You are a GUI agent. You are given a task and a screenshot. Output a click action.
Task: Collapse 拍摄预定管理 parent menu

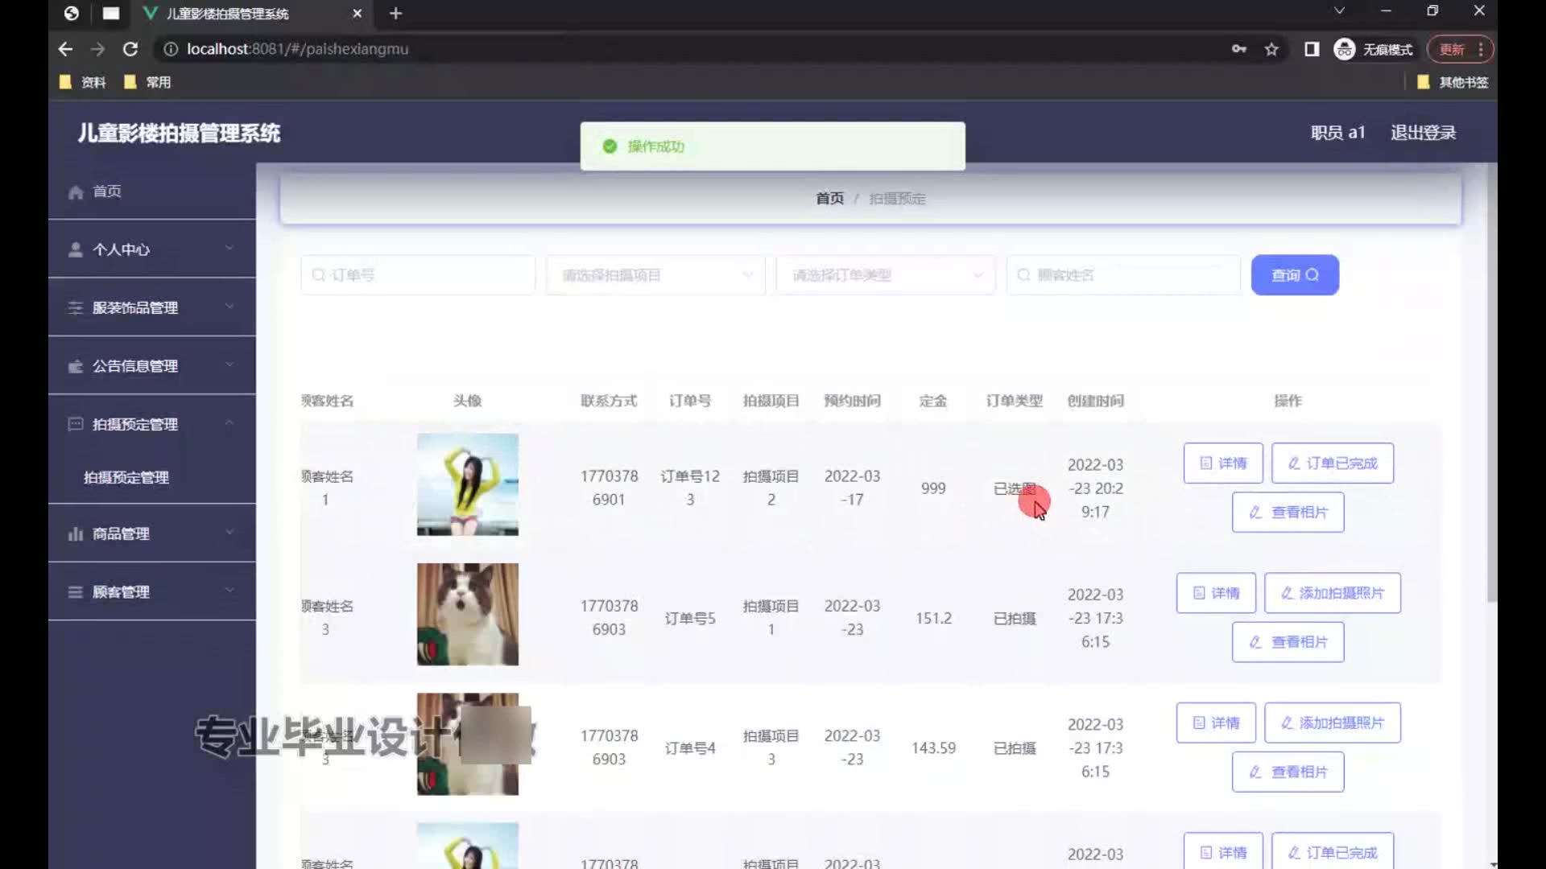(152, 424)
